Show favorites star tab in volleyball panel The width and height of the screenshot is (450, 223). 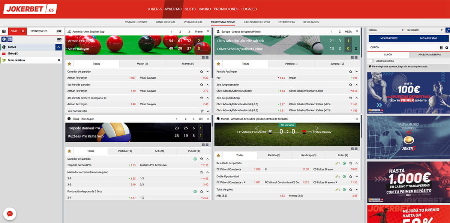(x=69, y=151)
